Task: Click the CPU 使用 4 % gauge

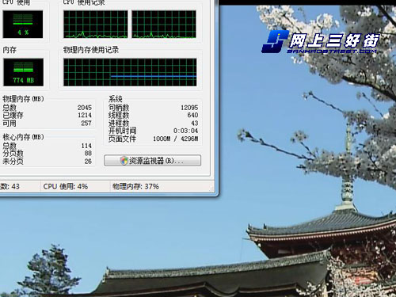Action: pyautogui.click(x=23, y=25)
